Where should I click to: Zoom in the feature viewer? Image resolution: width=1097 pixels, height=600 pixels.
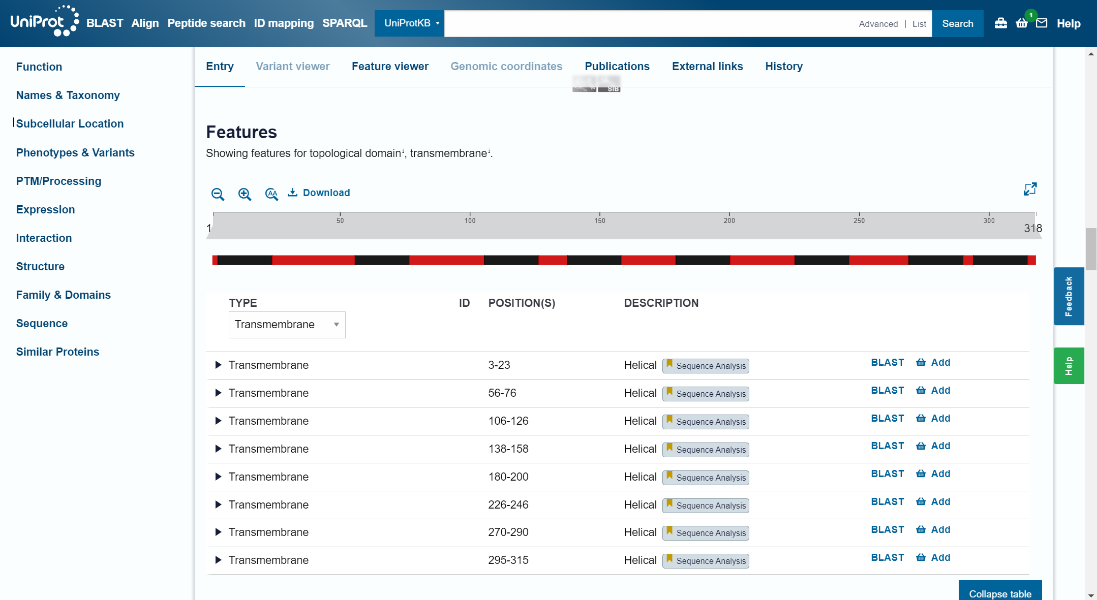coord(245,194)
